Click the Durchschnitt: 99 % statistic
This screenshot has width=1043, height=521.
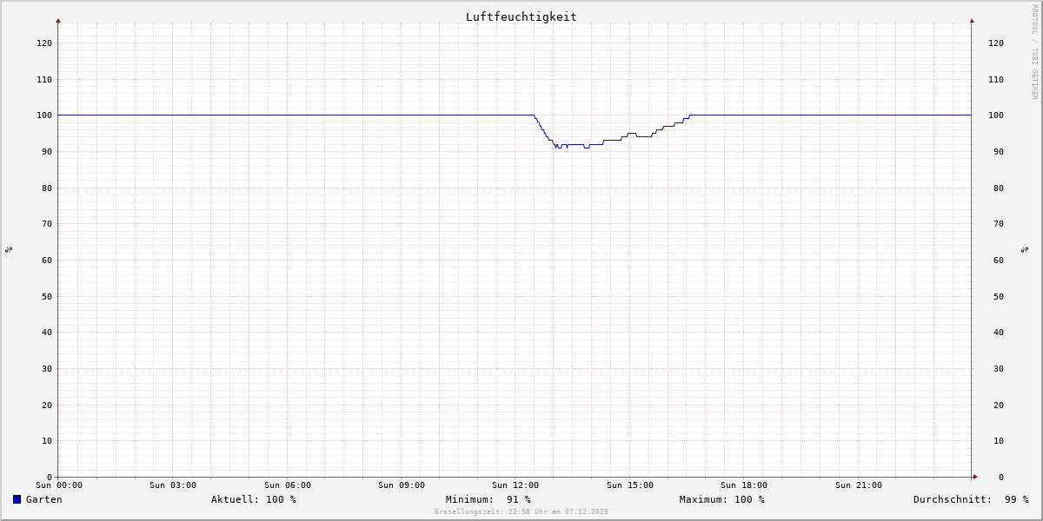[971, 499]
